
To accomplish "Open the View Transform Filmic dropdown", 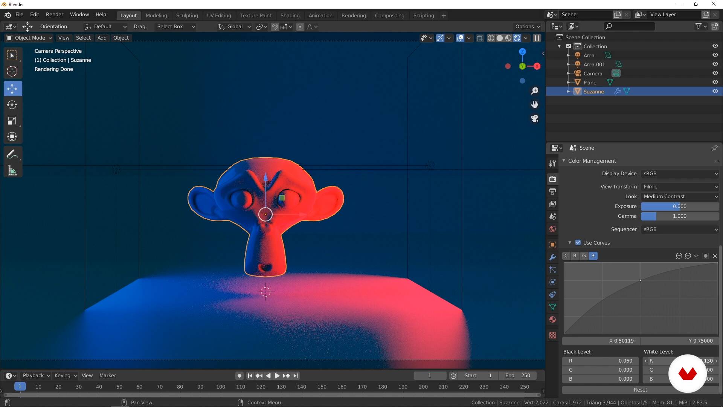I will pyautogui.click(x=680, y=187).
